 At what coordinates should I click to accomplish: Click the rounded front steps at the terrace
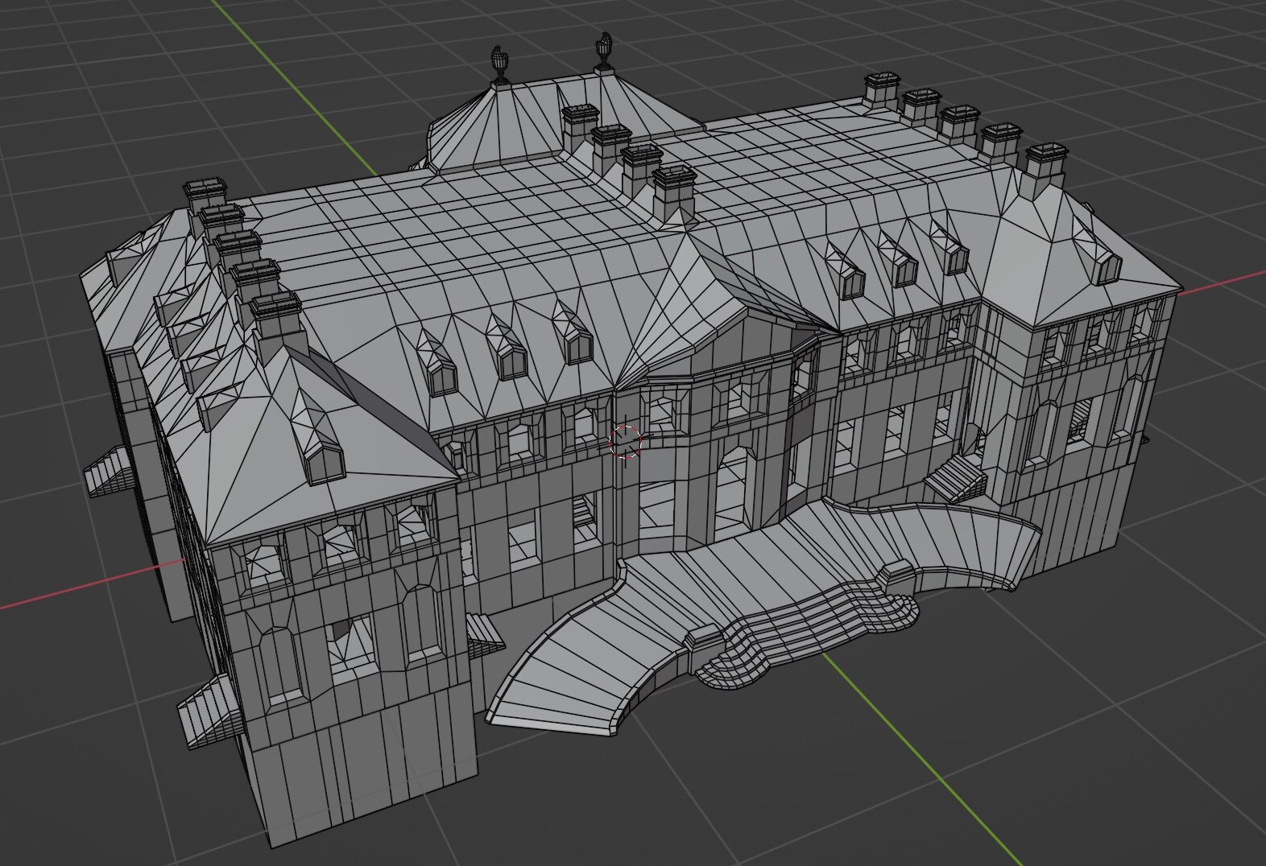point(806,633)
